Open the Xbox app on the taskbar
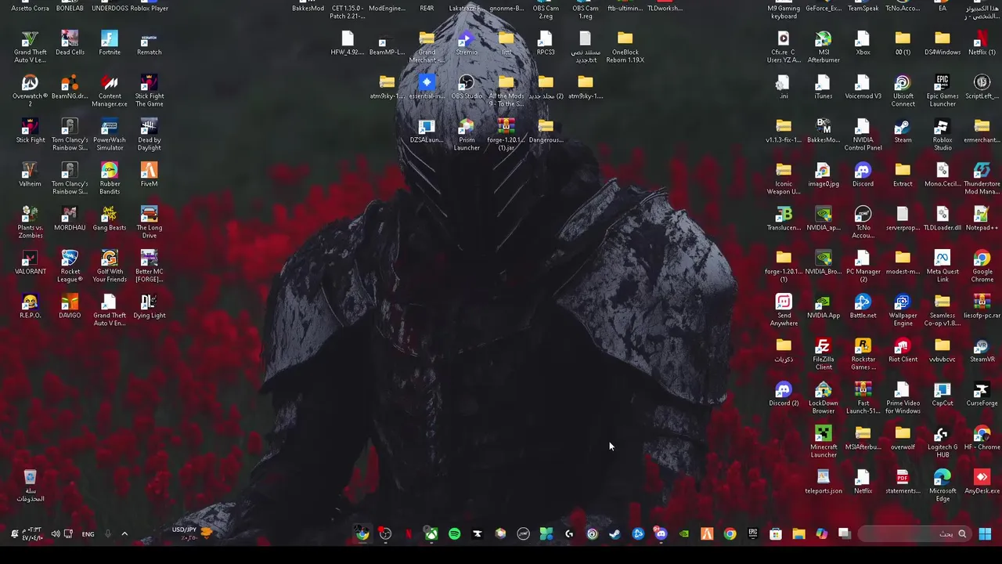The height and width of the screenshot is (564, 1002). [431, 534]
